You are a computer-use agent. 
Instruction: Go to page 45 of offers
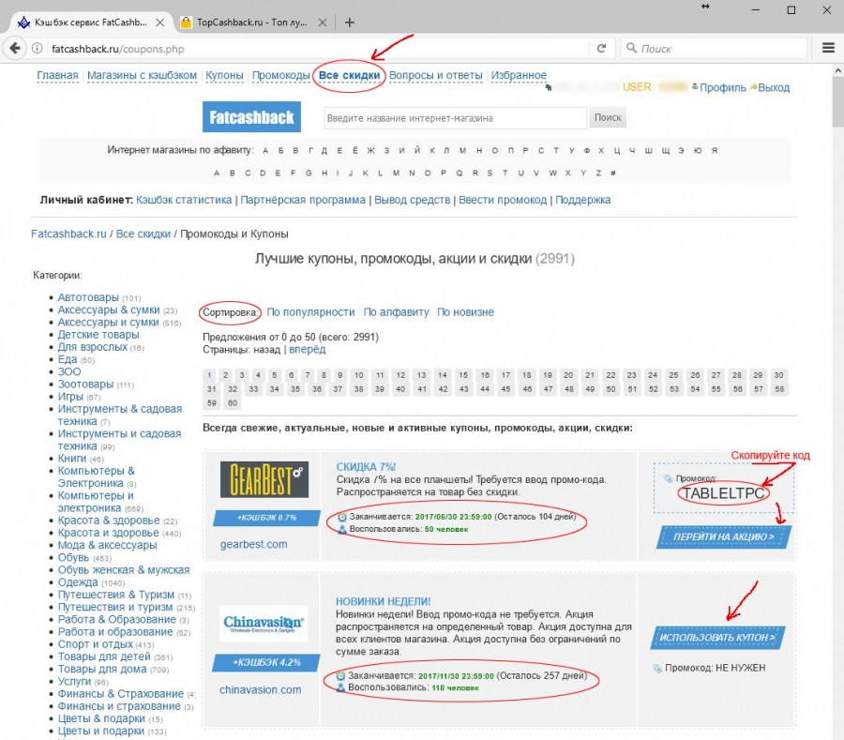505,389
